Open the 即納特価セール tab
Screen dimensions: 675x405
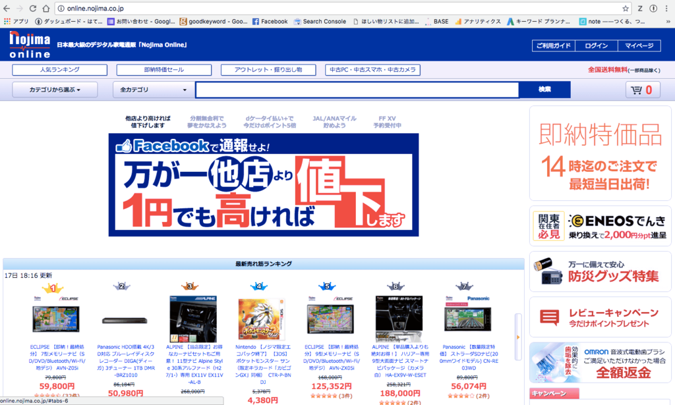[164, 70]
